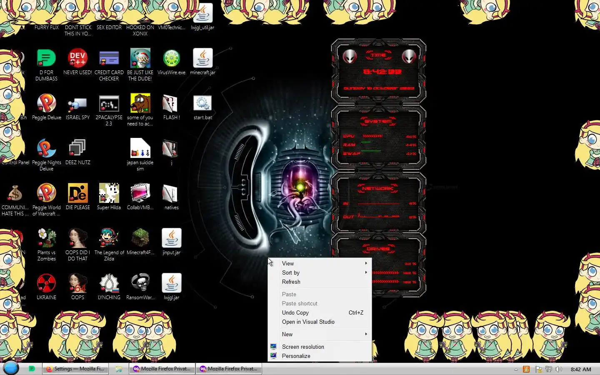Select the VirusWire.exe desktop icon

(x=171, y=58)
